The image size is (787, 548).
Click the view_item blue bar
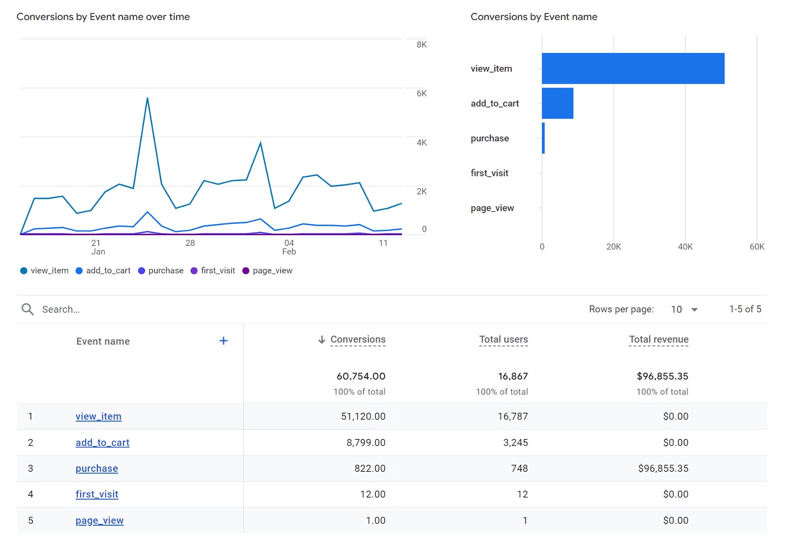coord(633,68)
